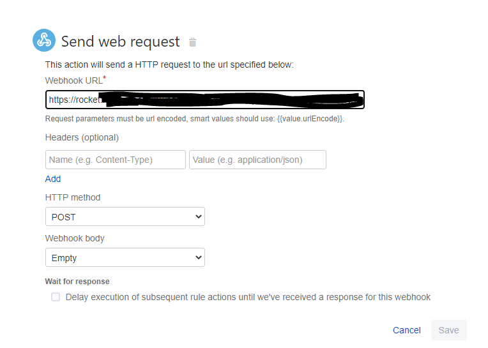Enable the delay execution checkbox

click(x=56, y=297)
